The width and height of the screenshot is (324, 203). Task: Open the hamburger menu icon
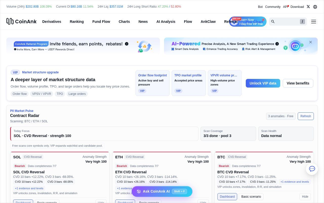click(314, 22)
